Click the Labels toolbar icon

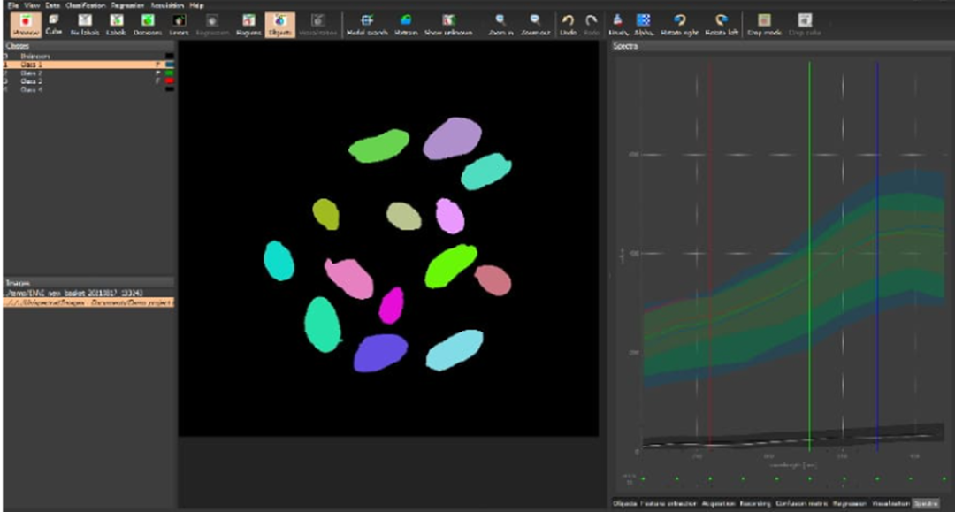coord(115,23)
